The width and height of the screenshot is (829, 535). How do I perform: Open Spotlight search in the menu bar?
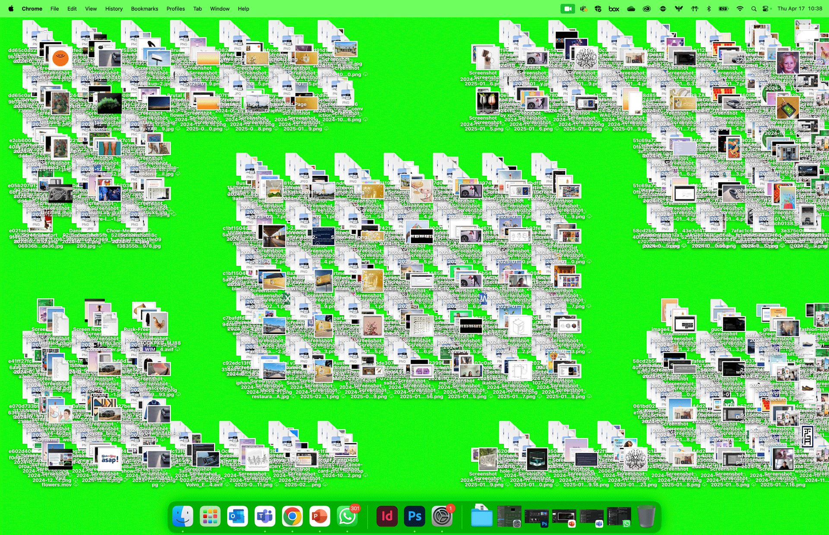point(753,9)
